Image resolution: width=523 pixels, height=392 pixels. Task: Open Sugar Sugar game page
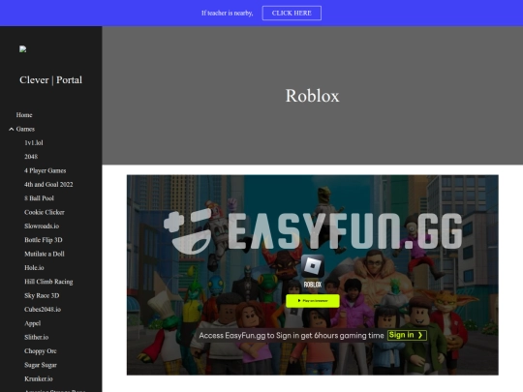click(x=41, y=365)
